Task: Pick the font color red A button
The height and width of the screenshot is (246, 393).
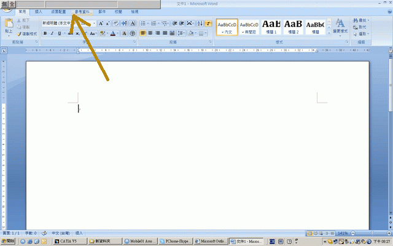Action: point(113,33)
